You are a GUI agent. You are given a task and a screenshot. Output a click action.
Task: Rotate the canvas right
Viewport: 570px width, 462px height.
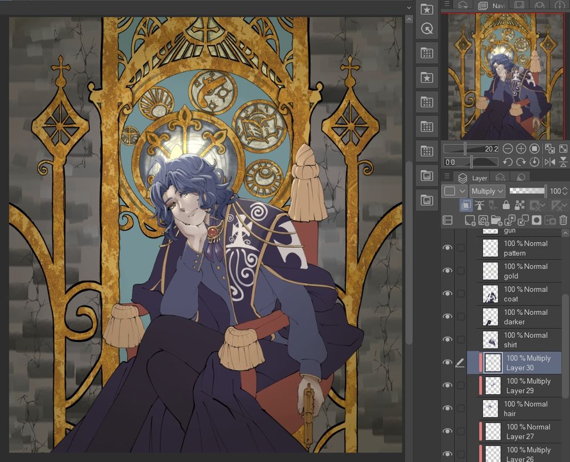(521, 162)
